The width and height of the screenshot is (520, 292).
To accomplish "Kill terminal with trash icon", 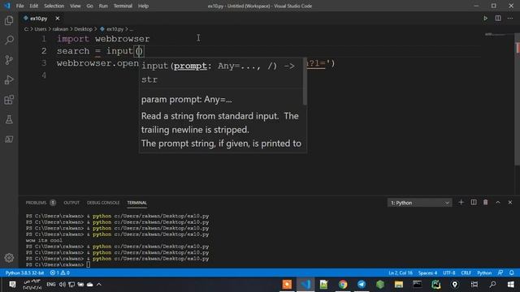I will click(486, 202).
